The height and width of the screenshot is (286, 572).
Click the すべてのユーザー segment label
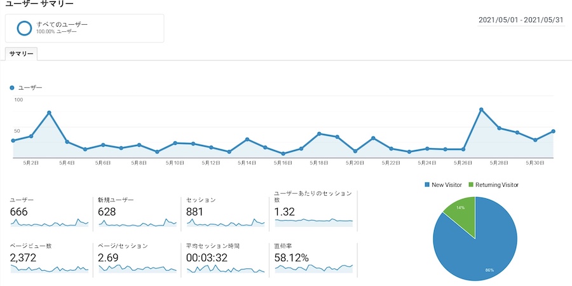pyautogui.click(x=62, y=24)
